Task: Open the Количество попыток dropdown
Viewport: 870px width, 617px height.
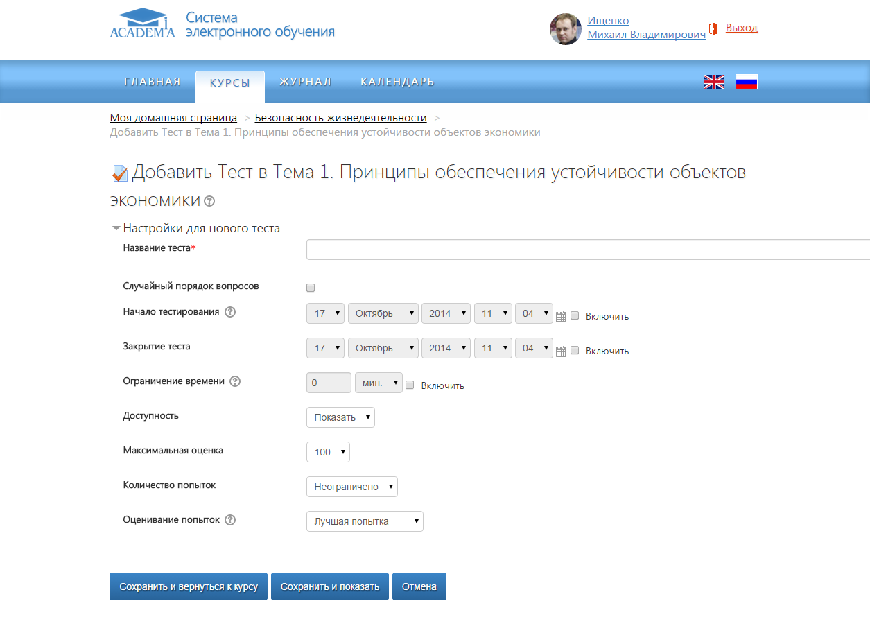Action: pos(351,487)
